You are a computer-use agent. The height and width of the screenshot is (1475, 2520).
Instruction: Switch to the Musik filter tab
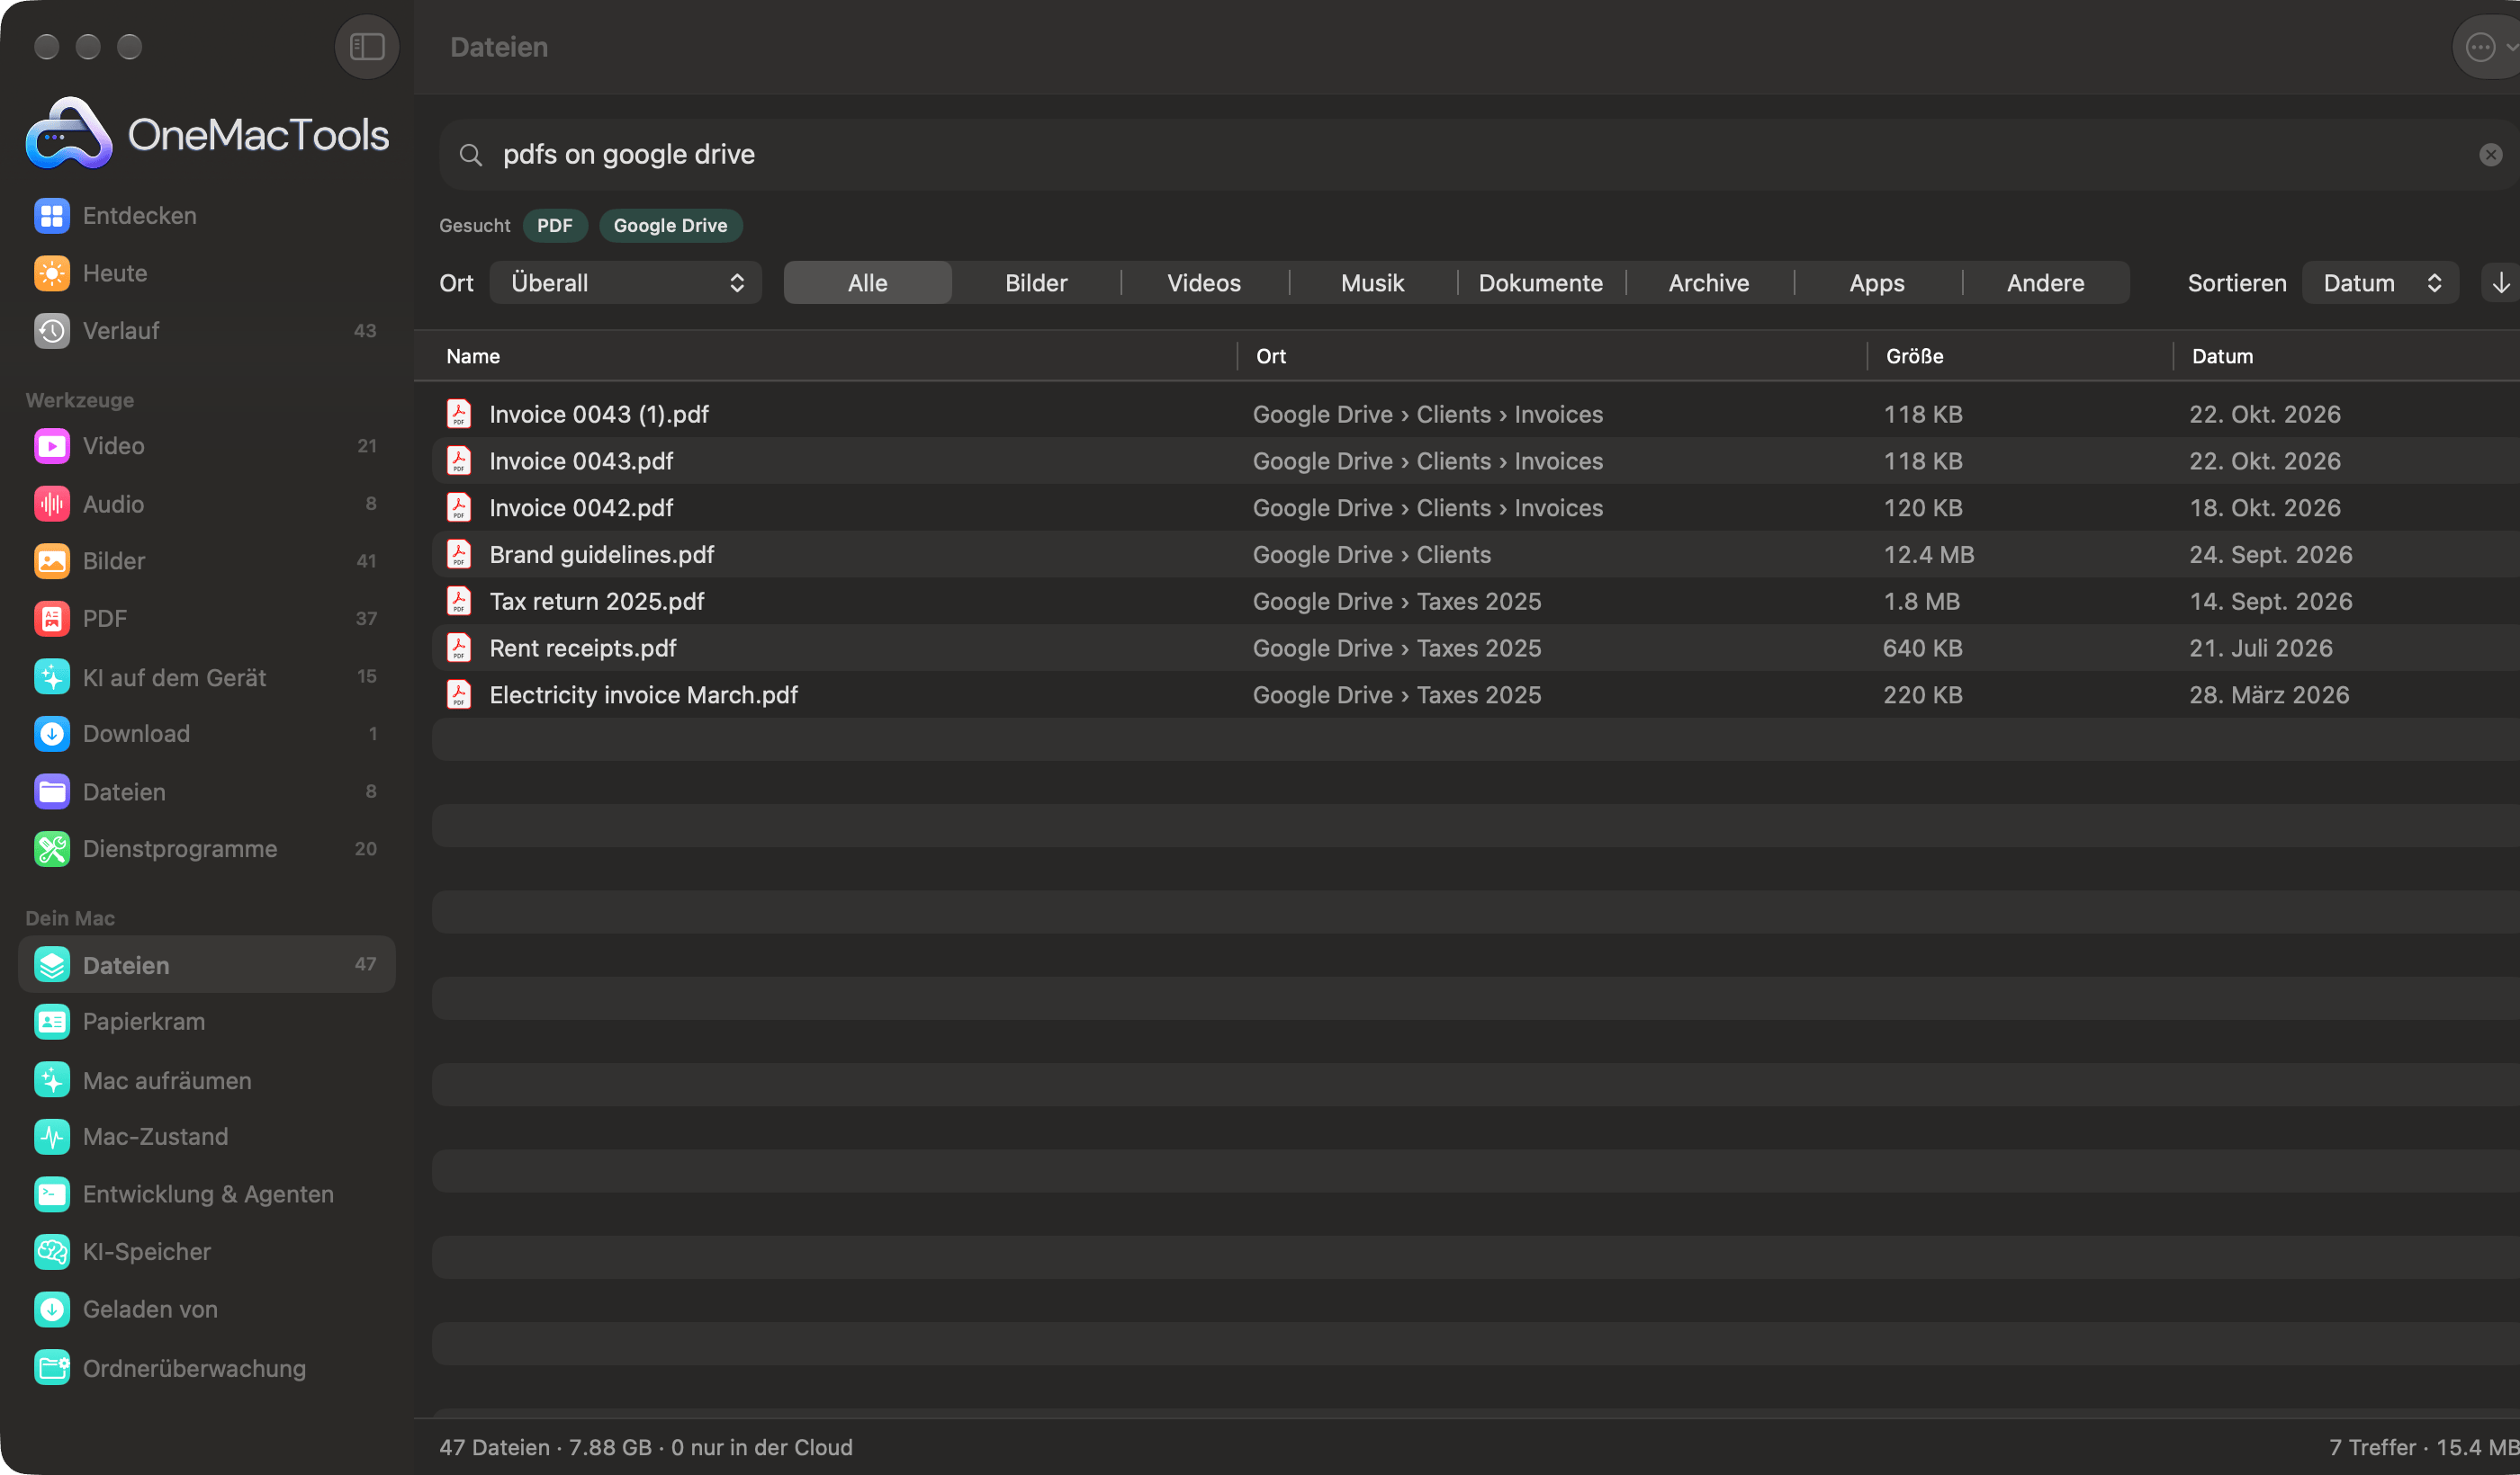tap(1372, 282)
